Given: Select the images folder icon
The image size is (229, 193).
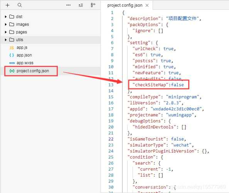Looking at the screenshot, I should pyautogui.click(x=12, y=24).
